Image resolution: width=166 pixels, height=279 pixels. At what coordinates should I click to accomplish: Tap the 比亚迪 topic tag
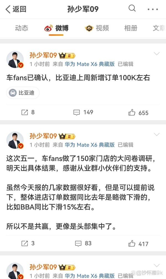click(x=23, y=93)
